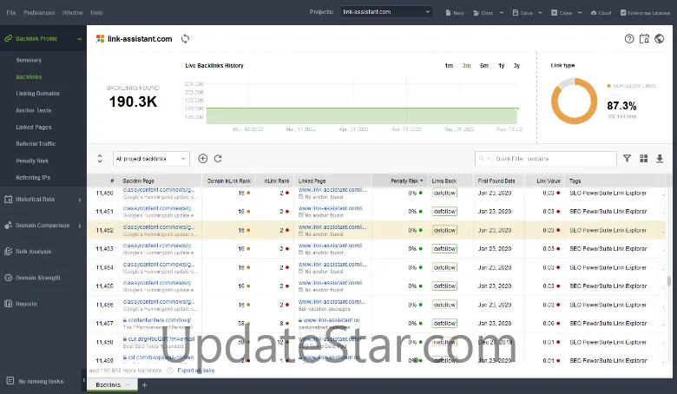Open the scheduler calendar icon
677x394 pixels.
[x=644, y=39]
